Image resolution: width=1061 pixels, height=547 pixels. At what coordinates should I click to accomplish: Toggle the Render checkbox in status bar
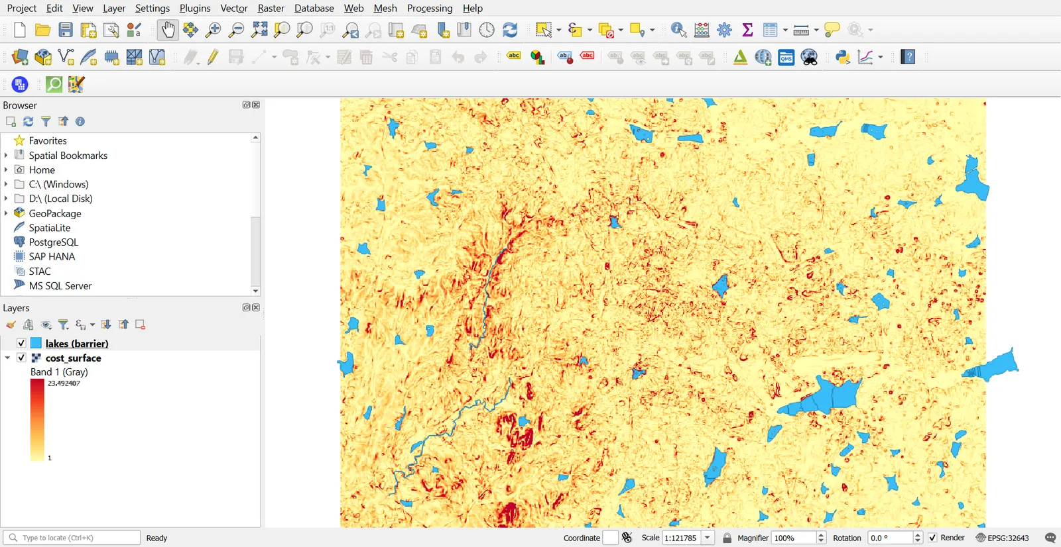(932, 538)
